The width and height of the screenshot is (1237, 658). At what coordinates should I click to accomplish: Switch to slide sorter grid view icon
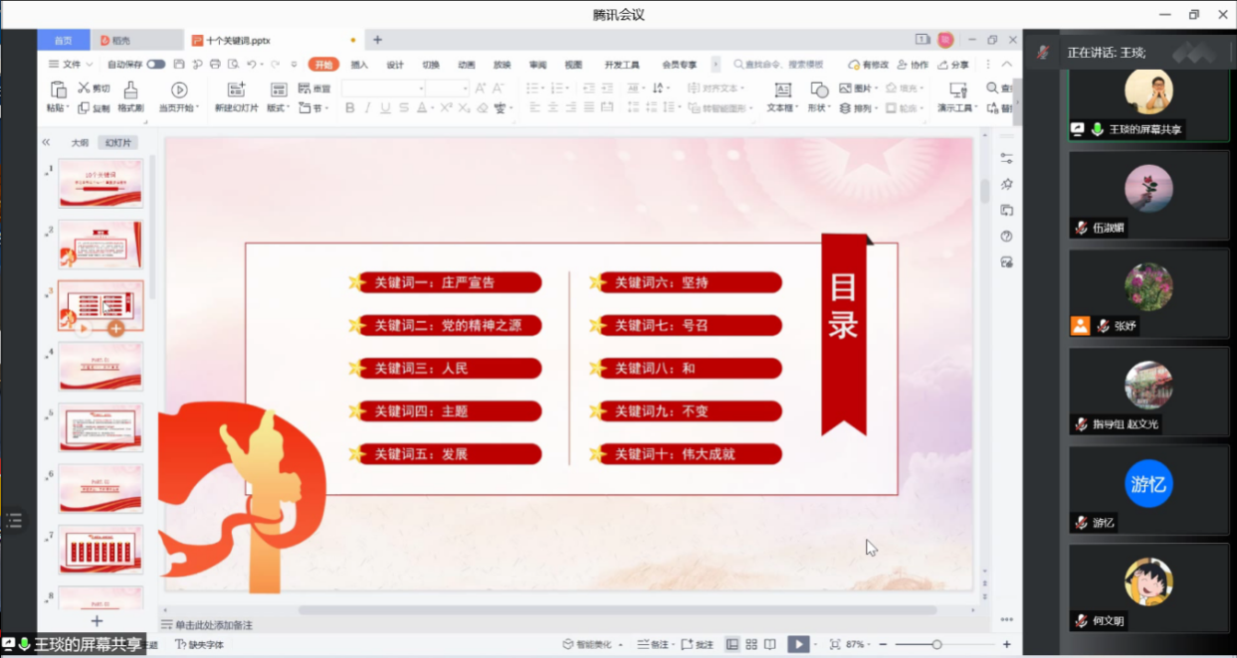pos(751,644)
